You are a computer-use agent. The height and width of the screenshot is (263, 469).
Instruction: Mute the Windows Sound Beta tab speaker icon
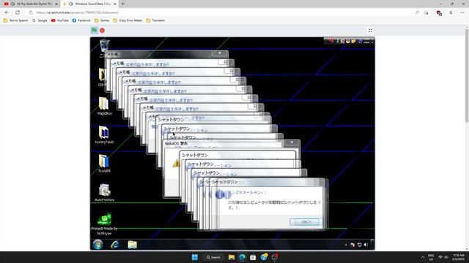71,4
